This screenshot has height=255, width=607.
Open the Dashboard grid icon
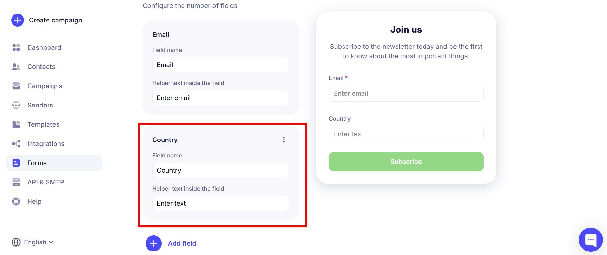[16, 47]
